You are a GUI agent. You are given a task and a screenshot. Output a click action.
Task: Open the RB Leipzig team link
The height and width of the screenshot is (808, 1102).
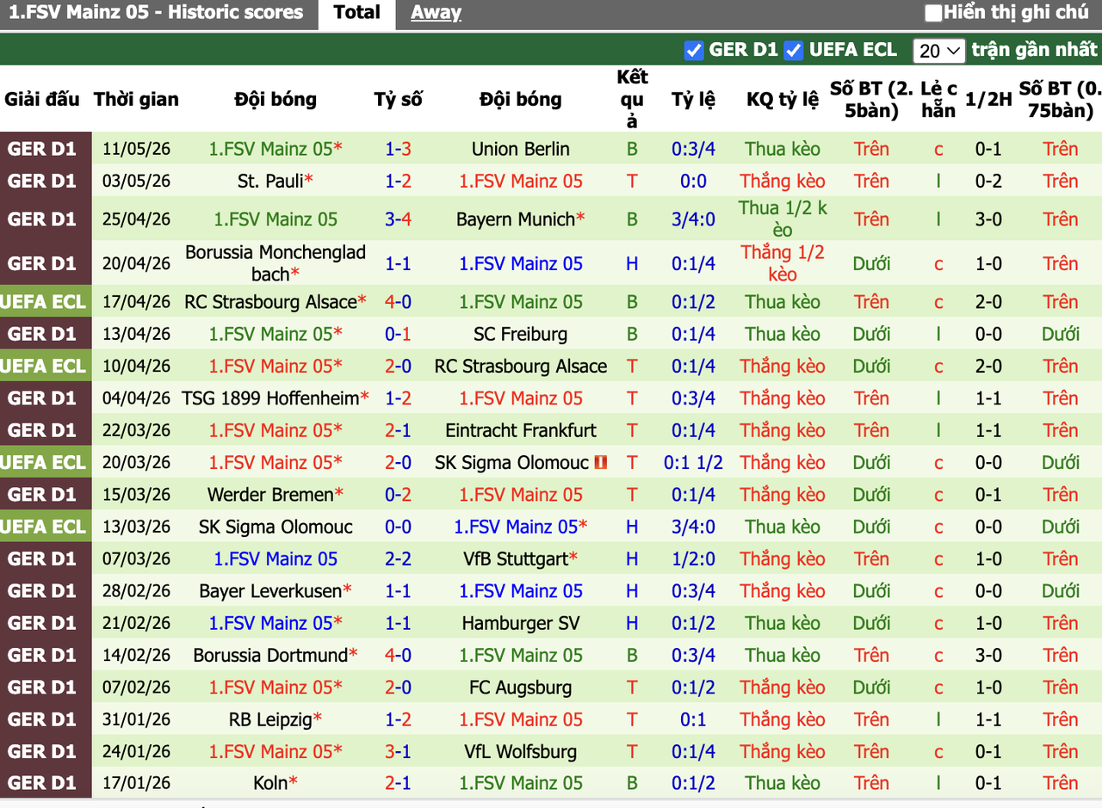pos(270,719)
